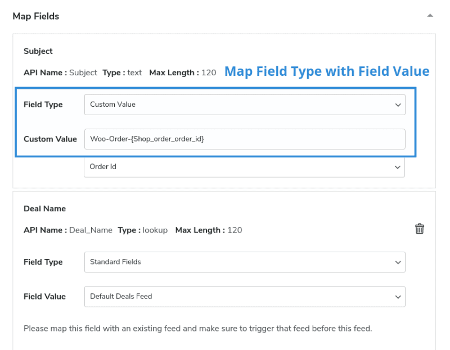Click the Field Value label

point(44,297)
